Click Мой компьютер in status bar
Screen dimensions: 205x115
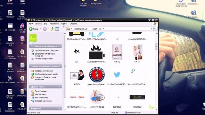click(x=133, y=113)
